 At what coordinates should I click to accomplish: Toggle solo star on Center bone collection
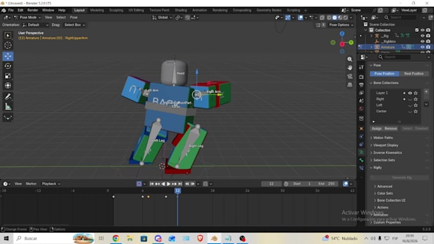tap(415, 111)
